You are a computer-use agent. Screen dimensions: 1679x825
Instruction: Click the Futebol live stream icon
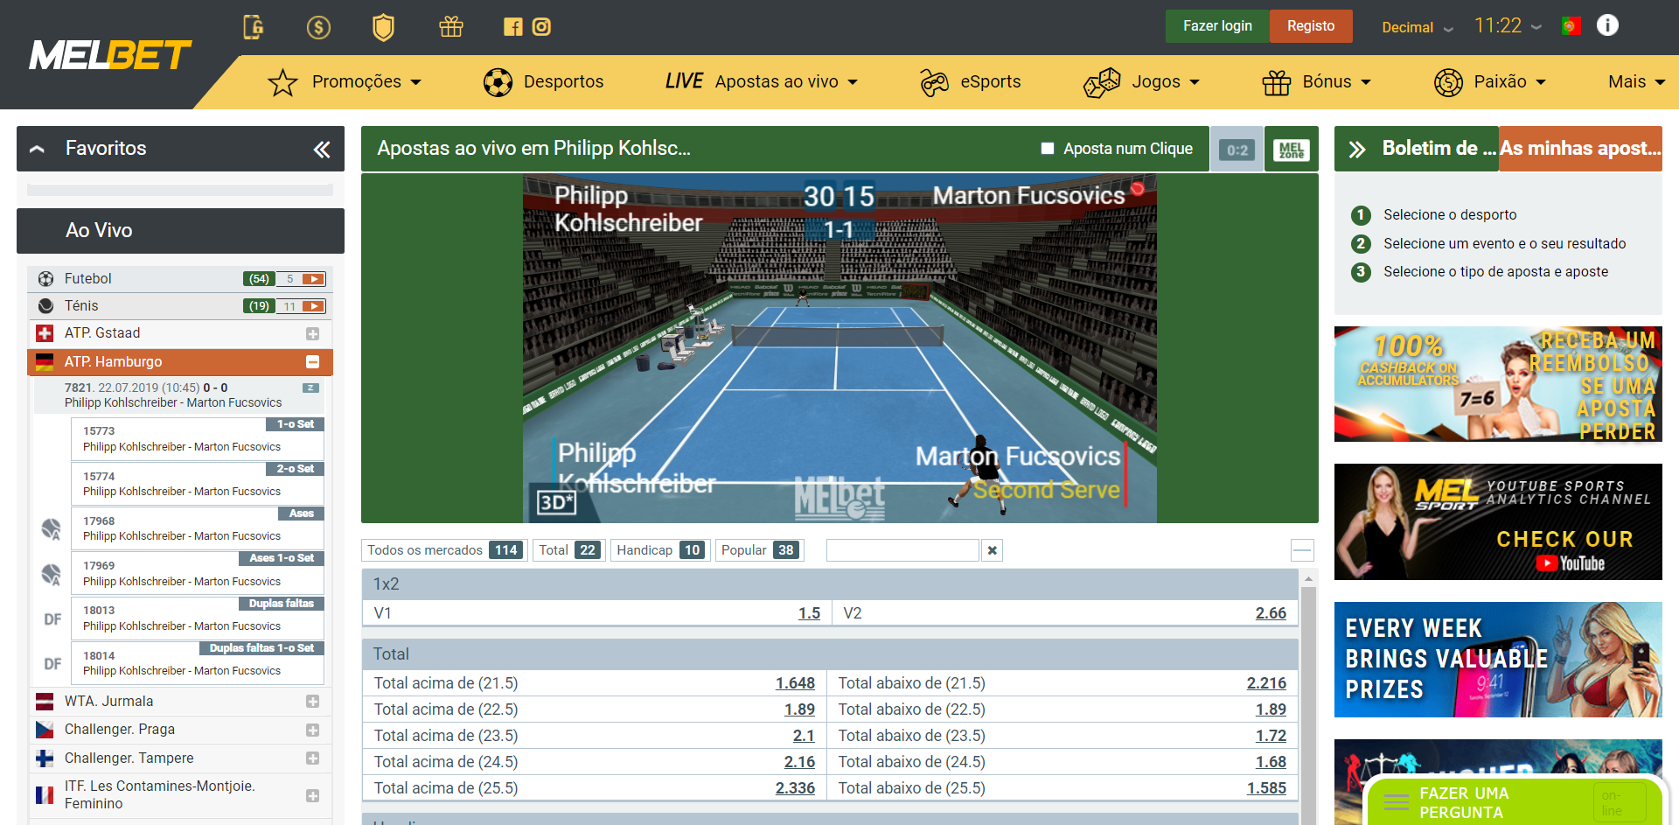[x=313, y=279]
